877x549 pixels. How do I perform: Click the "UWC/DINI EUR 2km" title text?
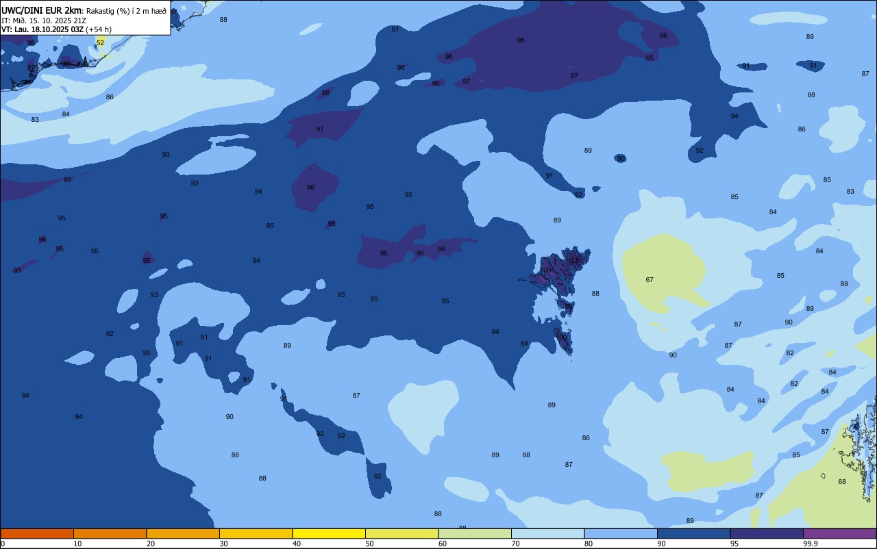click(41, 10)
